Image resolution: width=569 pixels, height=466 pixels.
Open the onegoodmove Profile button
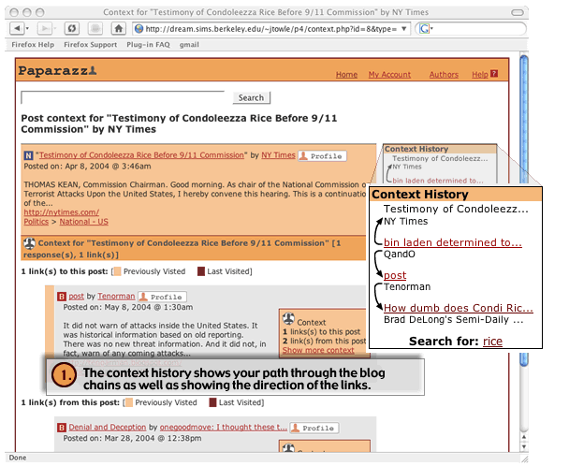[314, 428]
